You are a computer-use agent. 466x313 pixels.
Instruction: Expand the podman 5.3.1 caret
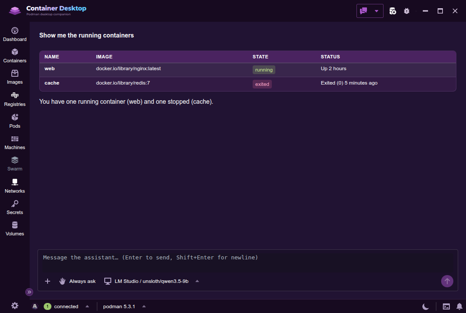(144, 306)
